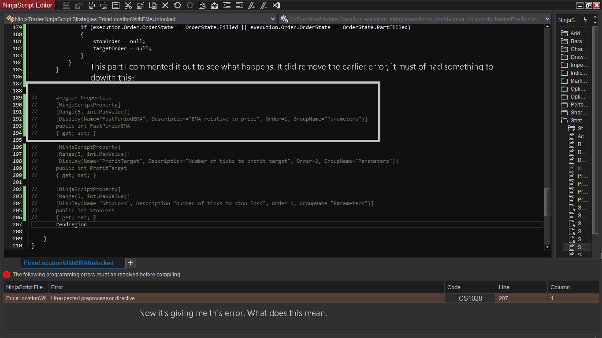Expand the Draw... folder in explorer
The height and width of the screenshot is (338, 602).
tap(574, 57)
